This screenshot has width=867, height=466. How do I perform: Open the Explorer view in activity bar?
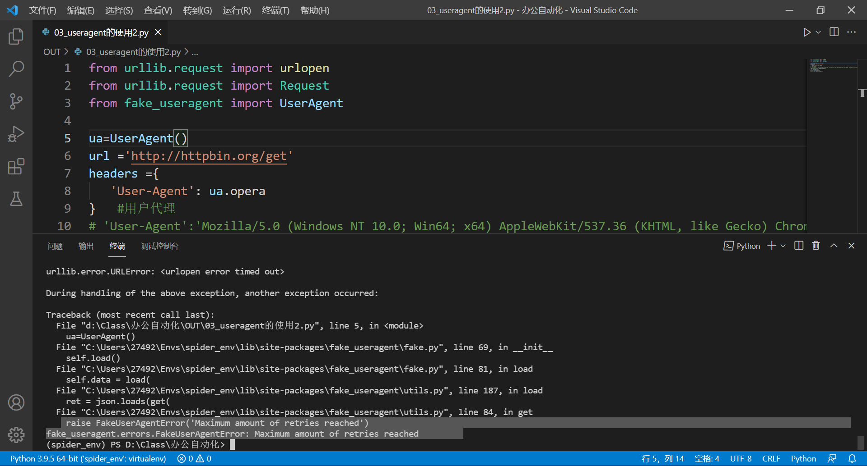point(16,37)
